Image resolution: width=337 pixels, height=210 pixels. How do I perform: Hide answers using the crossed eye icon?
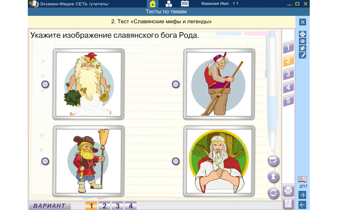pos(303,48)
